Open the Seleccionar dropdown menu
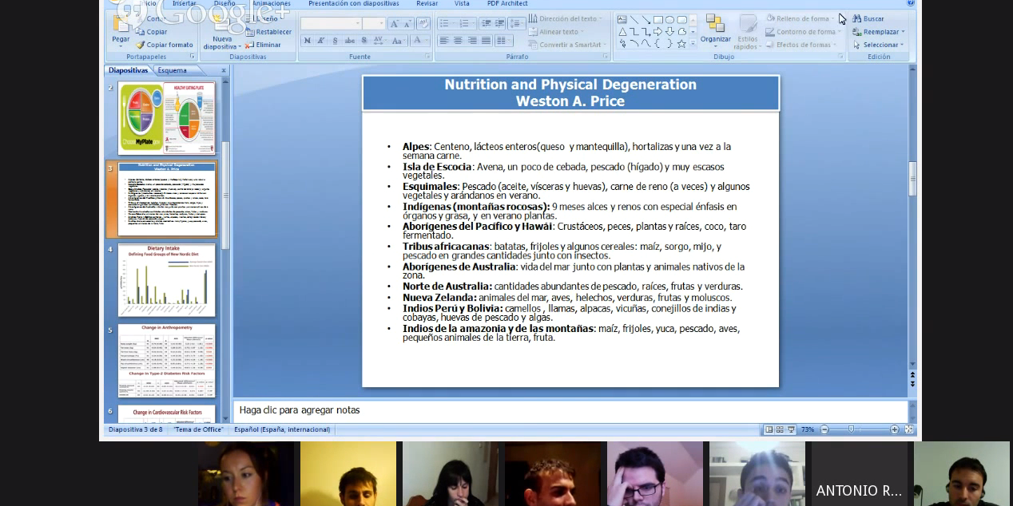The width and height of the screenshot is (1013, 506). click(878, 45)
